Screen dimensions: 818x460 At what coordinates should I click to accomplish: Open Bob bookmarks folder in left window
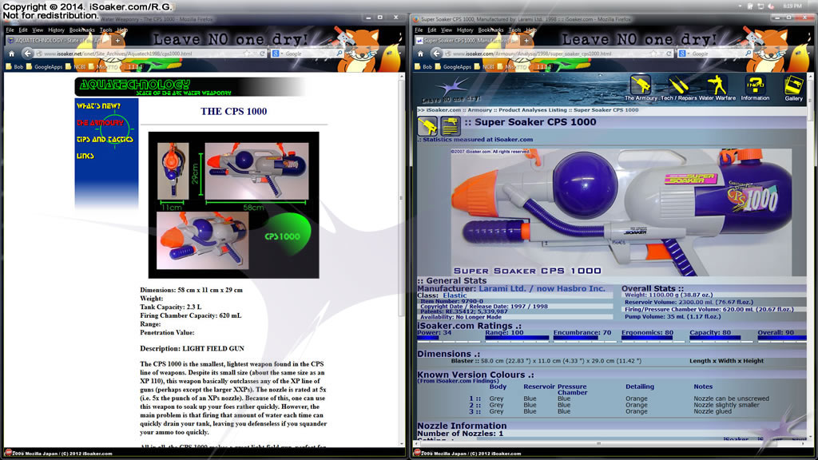pyautogui.click(x=14, y=67)
